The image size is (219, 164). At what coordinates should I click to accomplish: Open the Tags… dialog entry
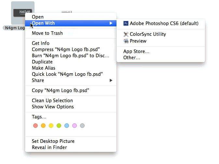[x=39, y=117]
